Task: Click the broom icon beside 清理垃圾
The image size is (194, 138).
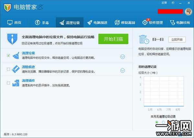Action: click(x=16, y=55)
